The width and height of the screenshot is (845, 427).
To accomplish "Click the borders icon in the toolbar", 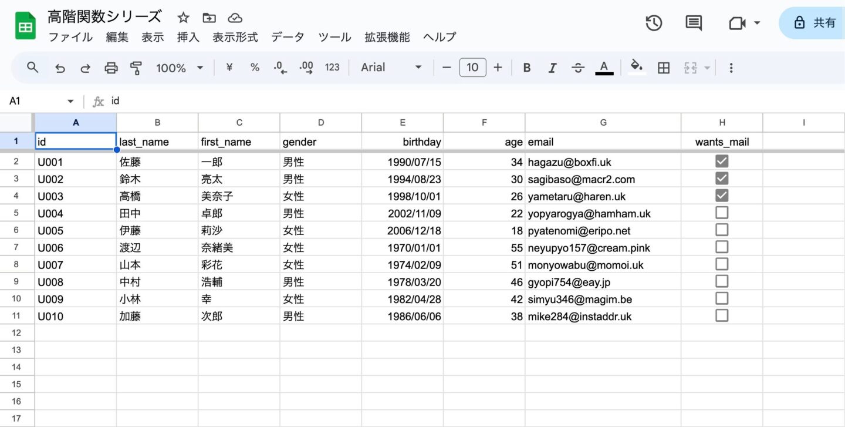I will click(663, 68).
